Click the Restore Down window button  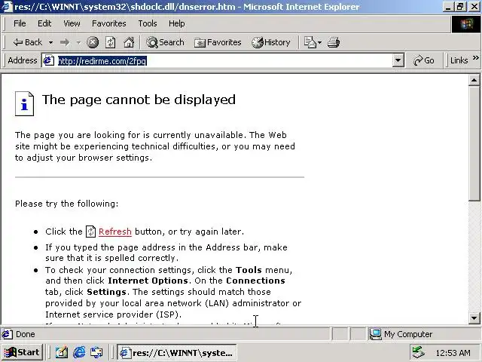460,7
